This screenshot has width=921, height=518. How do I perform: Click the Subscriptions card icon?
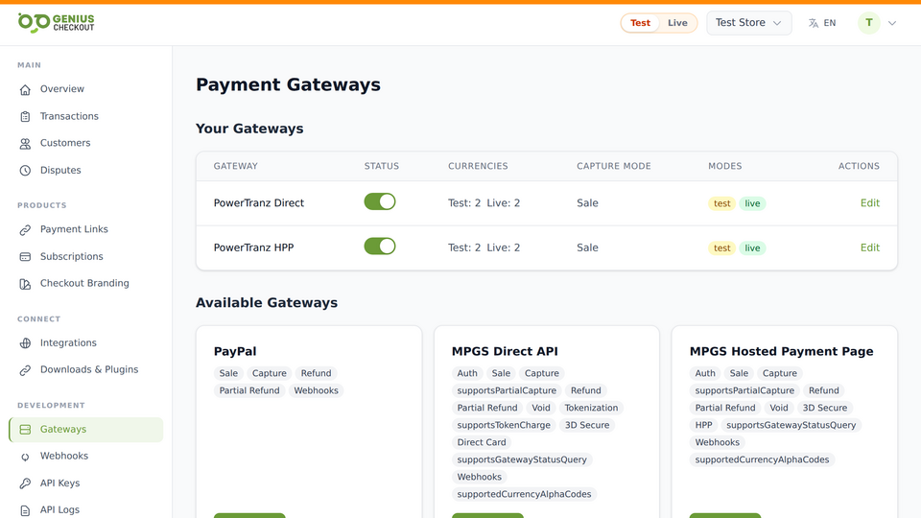click(x=25, y=257)
